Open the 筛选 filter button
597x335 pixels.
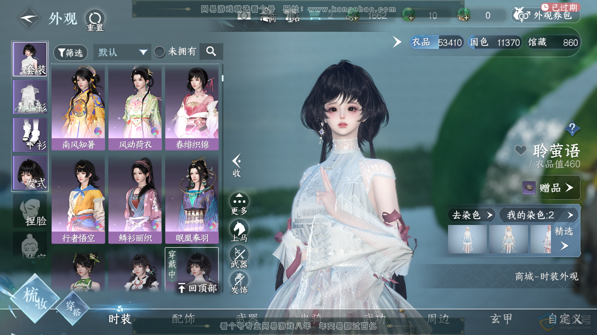70,53
